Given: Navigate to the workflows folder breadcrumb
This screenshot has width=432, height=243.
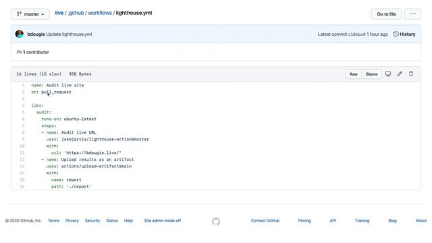Looking at the screenshot, I should click(x=100, y=13).
